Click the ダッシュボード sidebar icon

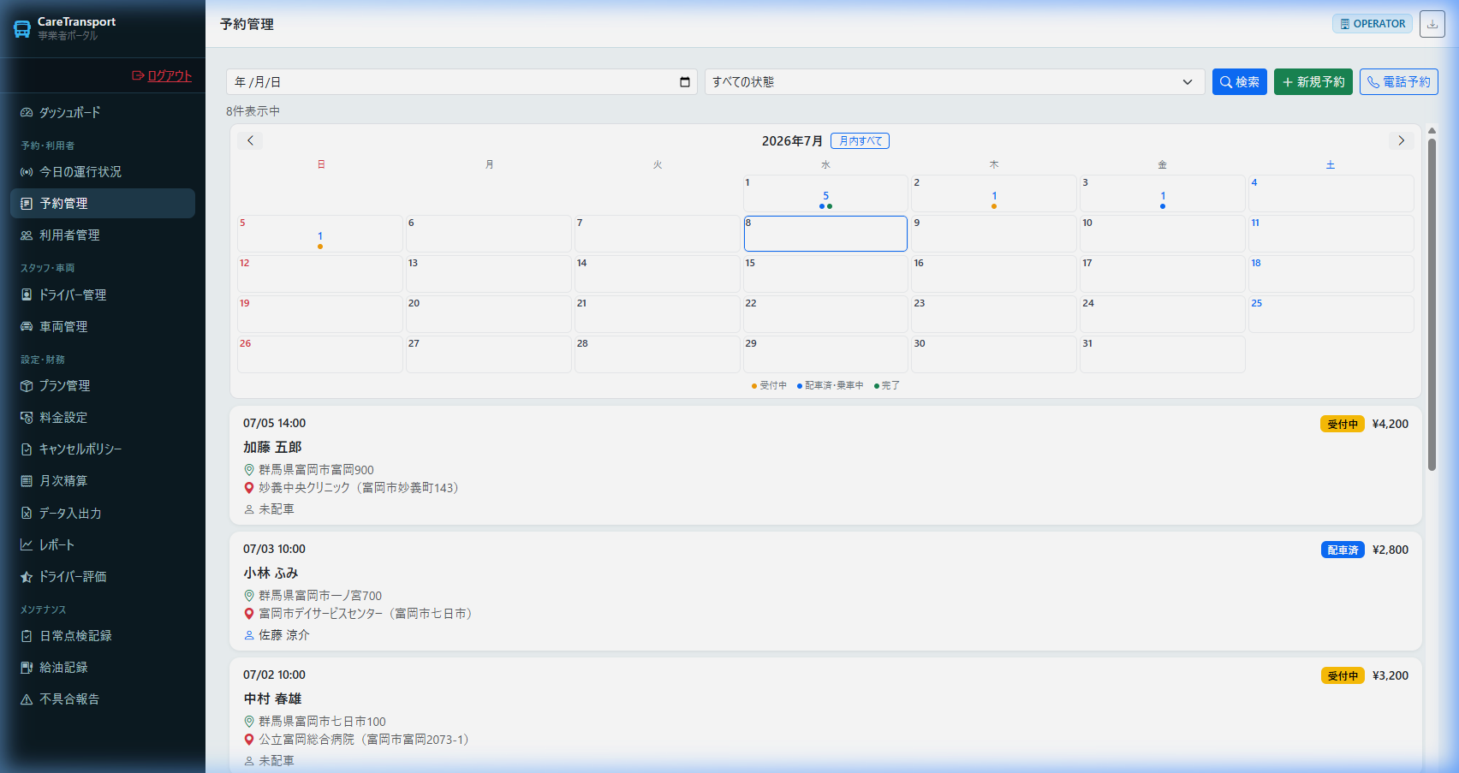tap(27, 113)
